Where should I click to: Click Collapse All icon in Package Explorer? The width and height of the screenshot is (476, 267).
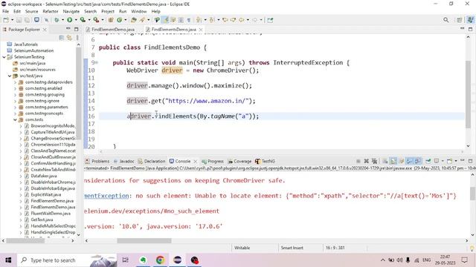click(x=62, y=38)
